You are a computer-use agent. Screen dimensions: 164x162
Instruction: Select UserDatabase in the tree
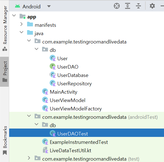73,75
